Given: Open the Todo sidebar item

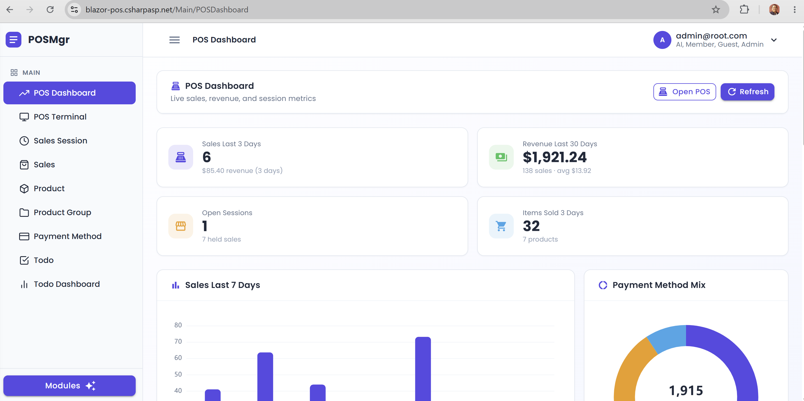Looking at the screenshot, I should [x=69, y=260].
